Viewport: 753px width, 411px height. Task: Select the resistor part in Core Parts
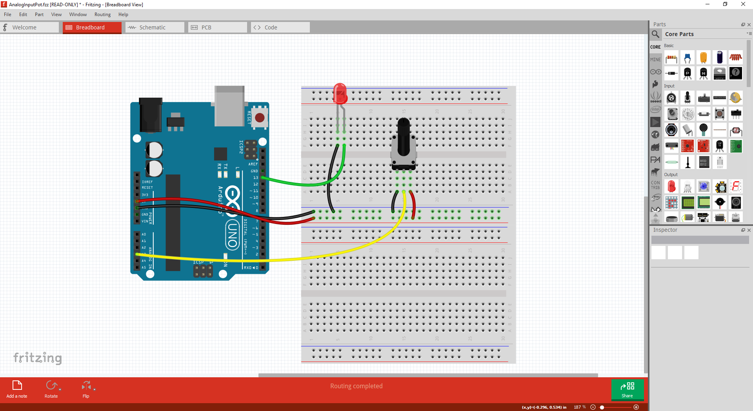[x=671, y=58]
